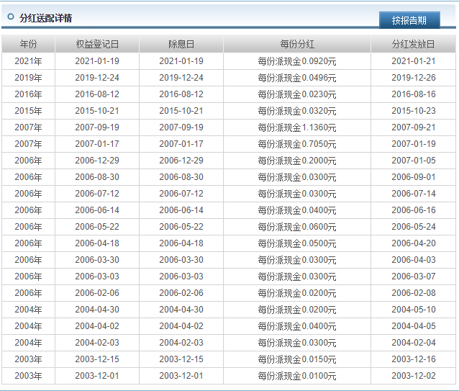Viewport: 459px width, 391px height.
Task: Click payout date 2004-04-05
Action: [414, 326]
